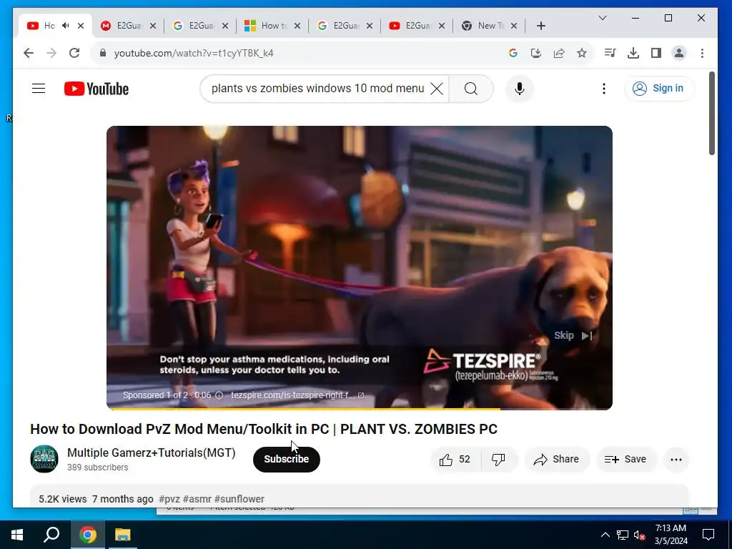Open a new Chrome tab
Image resolution: width=732 pixels, height=549 pixels.
[540, 25]
